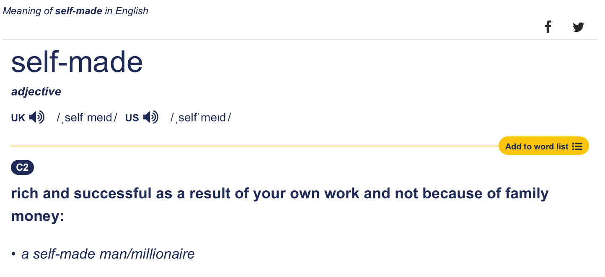Click the example 'a self-made man/millionaire'
The height and width of the screenshot is (277, 605).
click(108, 254)
